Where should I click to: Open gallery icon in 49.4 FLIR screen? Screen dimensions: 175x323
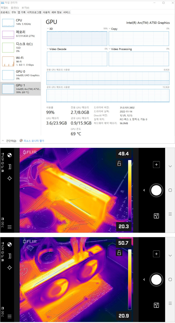pyautogui.click(x=156, y=216)
